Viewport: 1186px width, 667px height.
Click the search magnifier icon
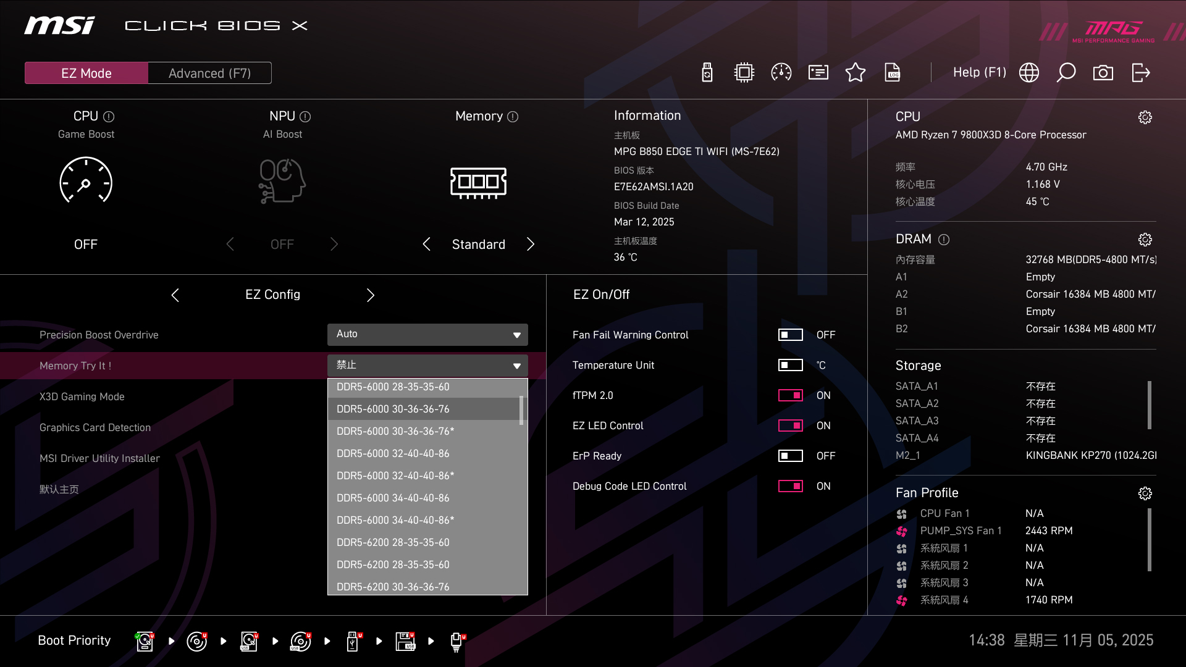click(1066, 73)
